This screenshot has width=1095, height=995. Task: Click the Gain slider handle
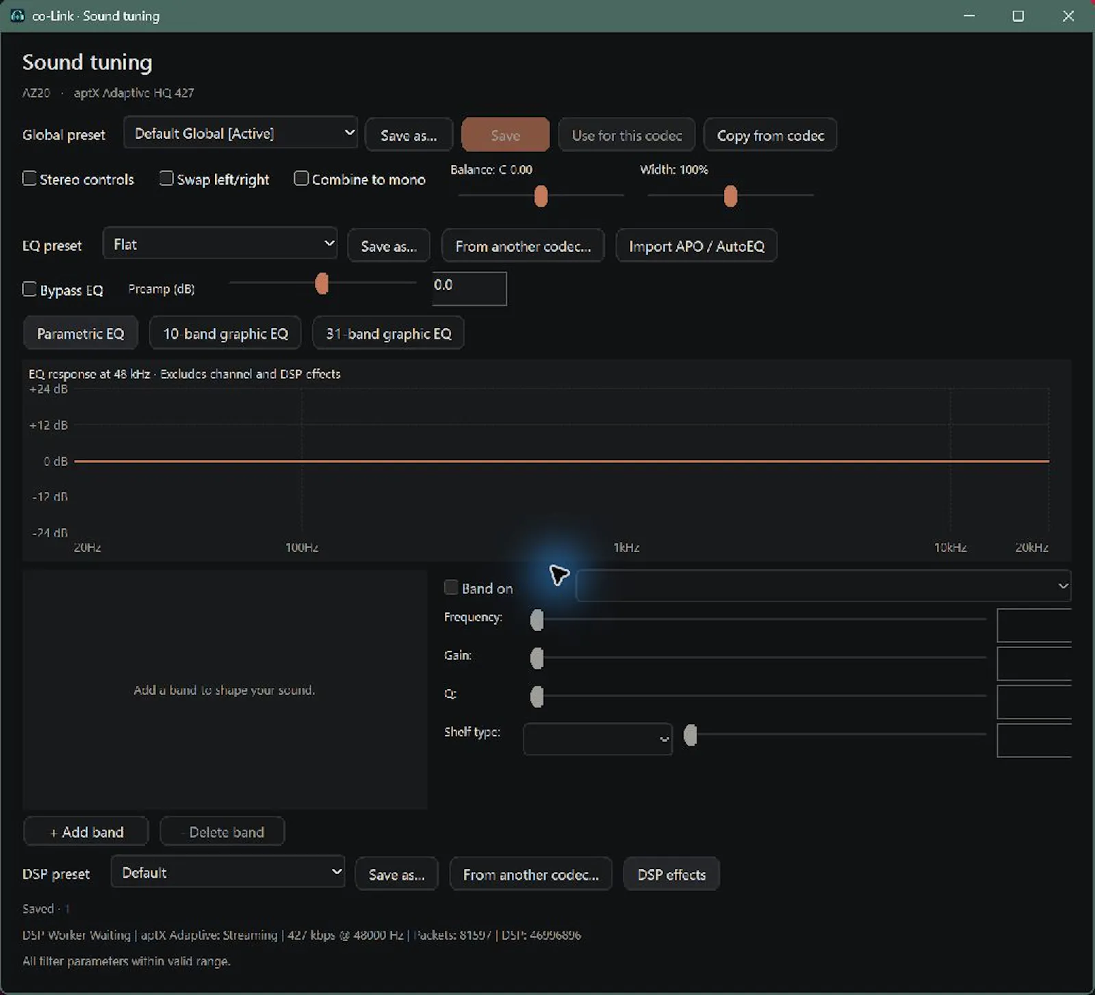coord(537,658)
